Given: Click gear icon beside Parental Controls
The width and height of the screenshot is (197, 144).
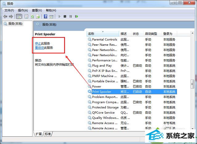Looking at the screenshot, I should (90, 39).
